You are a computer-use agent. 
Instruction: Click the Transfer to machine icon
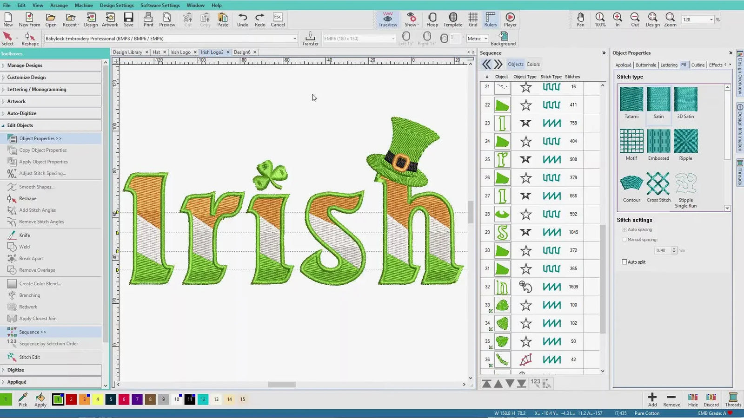(310, 39)
